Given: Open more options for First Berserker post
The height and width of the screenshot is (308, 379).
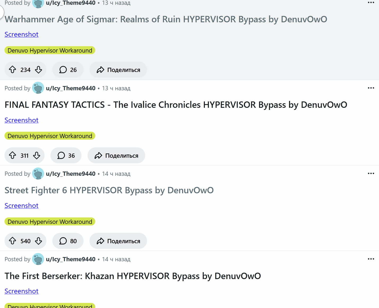Looking at the screenshot, I should tap(371, 259).
